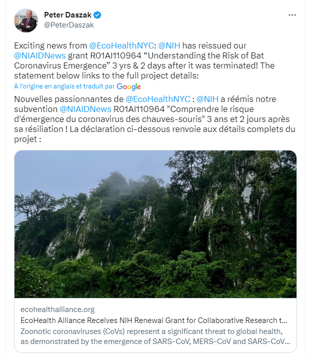Open 'EcoHealth Alliance Receives NIH Renewal Grant' headline

point(154,320)
